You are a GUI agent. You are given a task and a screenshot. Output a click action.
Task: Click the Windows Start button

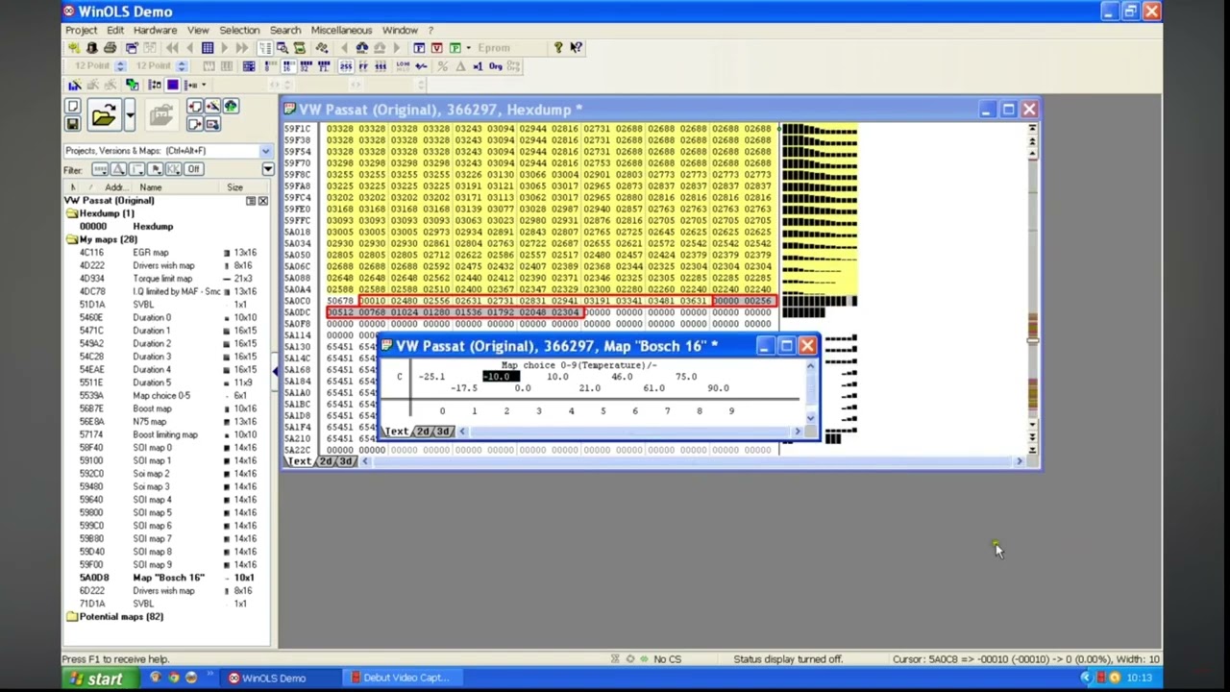(x=95, y=679)
